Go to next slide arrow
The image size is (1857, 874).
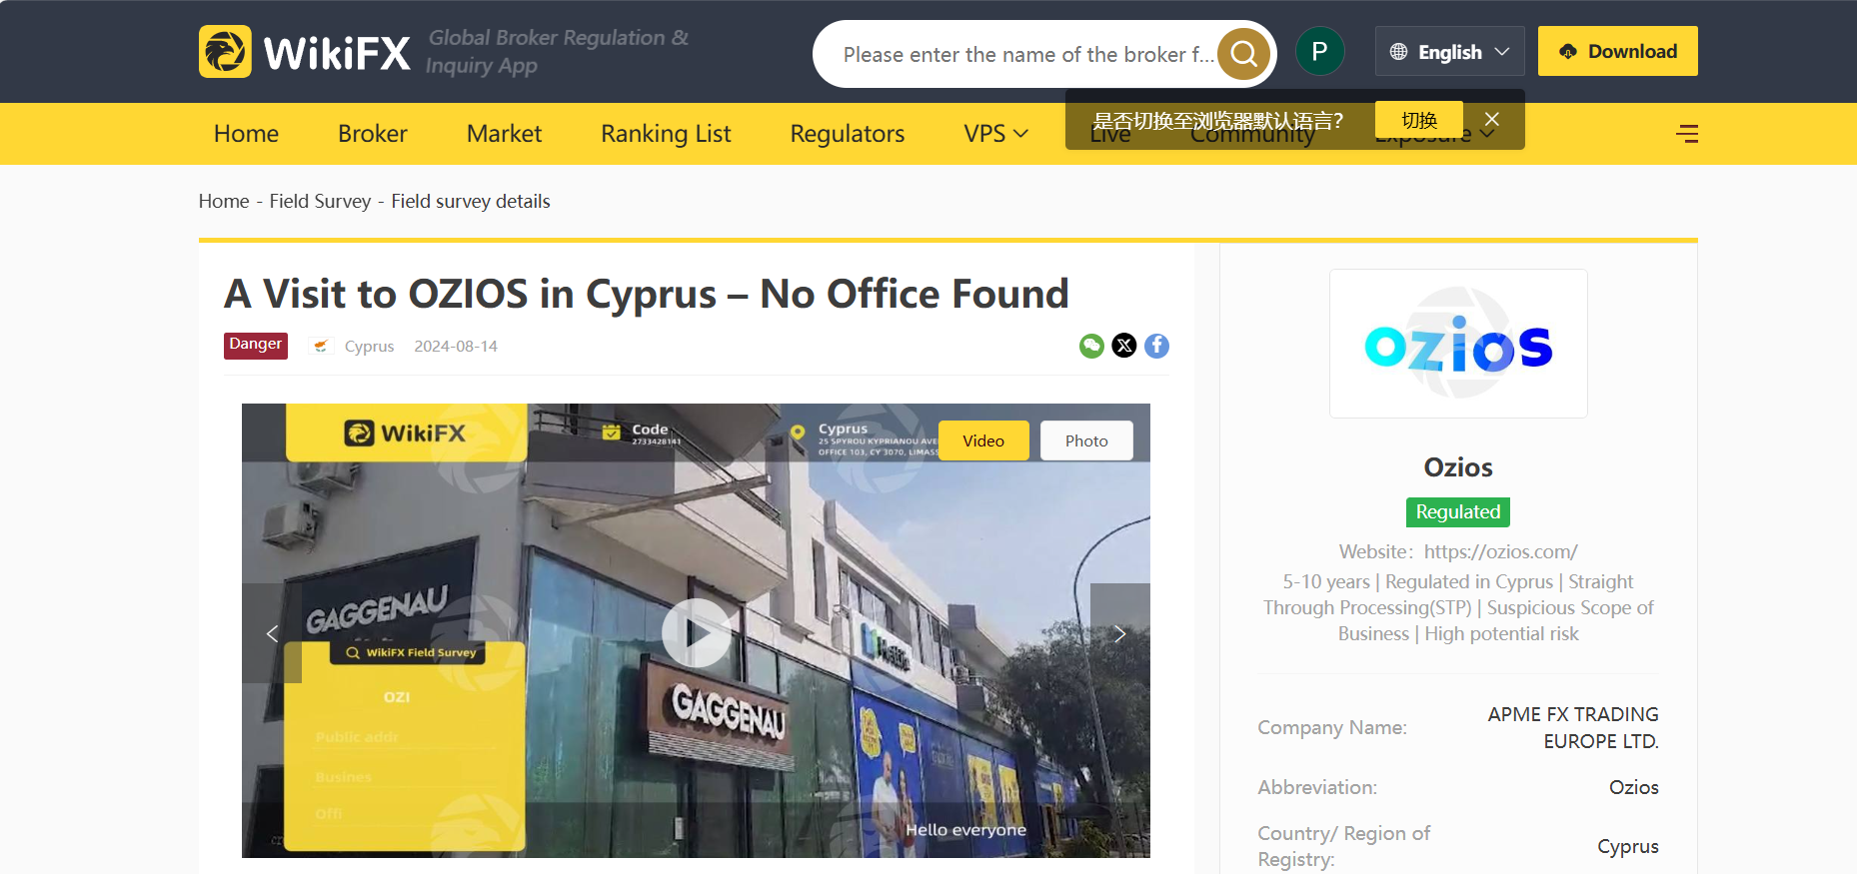(x=1119, y=633)
